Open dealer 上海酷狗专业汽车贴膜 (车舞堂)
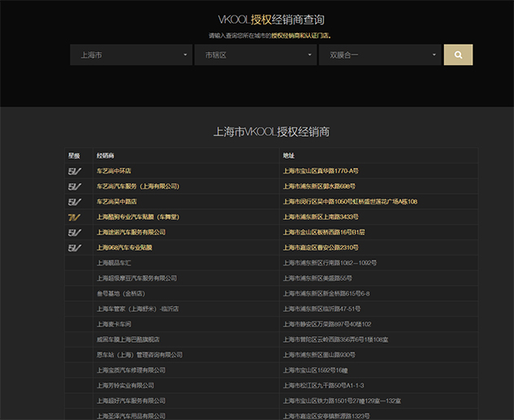The height and width of the screenshot is (420, 514). (137, 217)
